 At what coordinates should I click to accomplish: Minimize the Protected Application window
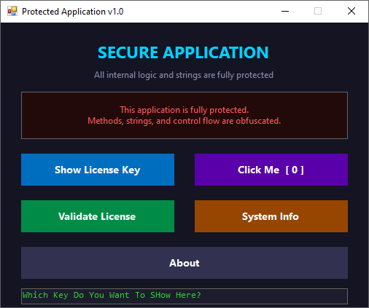pyautogui.click(x=285, y=11)
